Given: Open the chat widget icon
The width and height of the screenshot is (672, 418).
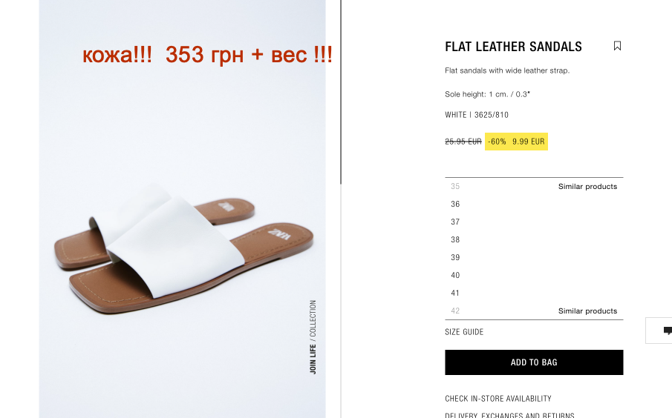Looking at the screenshot, I should (666, 331).
